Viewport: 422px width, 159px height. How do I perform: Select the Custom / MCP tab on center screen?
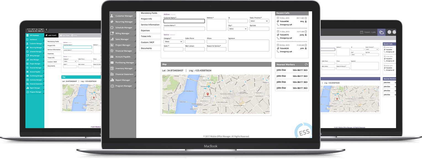(x=148, y=42)
